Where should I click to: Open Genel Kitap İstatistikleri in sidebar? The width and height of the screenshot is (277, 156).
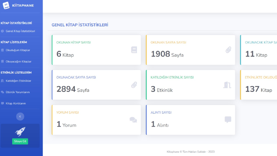[20, 31]
